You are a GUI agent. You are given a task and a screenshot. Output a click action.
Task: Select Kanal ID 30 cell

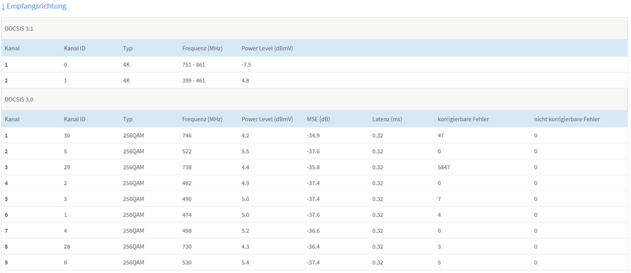(x=67, y=136)
